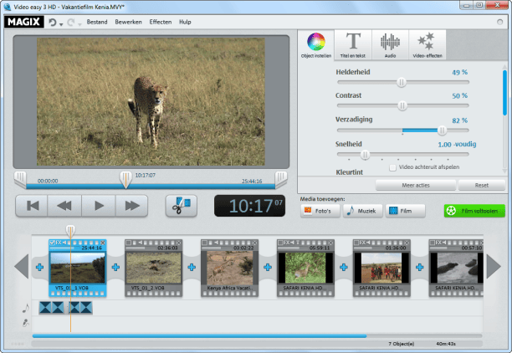Image resolution: width=512 pixels, height=353 pixels.
Task: Delete VTS_01_2.VOB clip using X icon
Action: coord(178,243)
